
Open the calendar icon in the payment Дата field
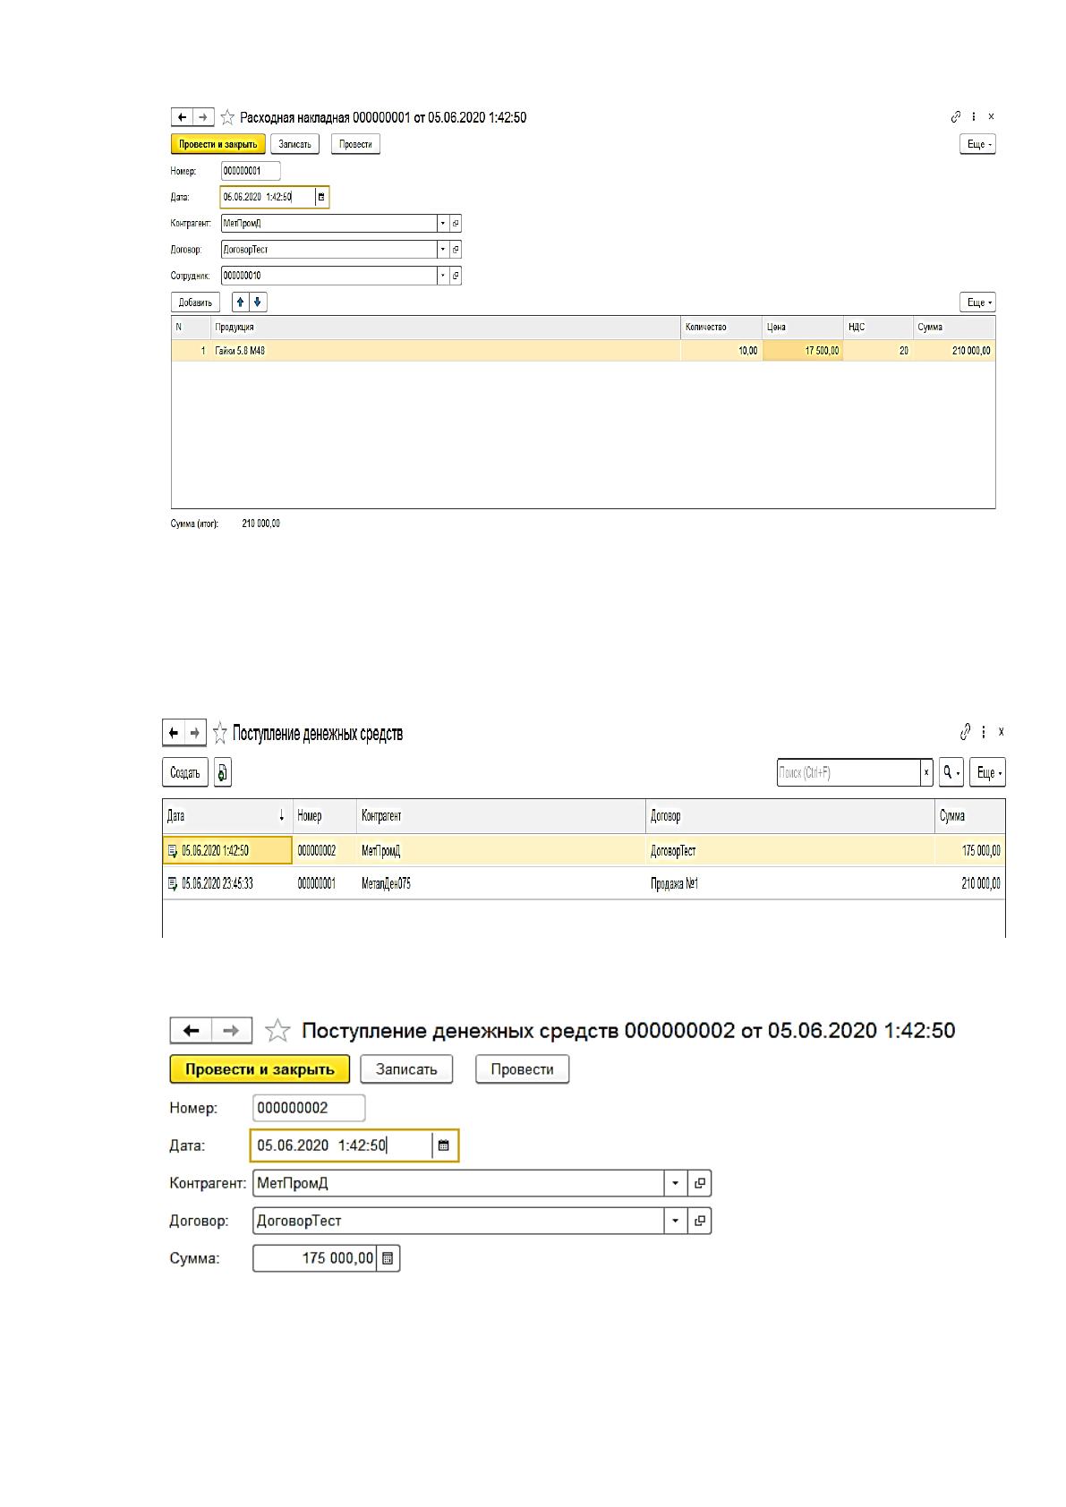(x=444, y=1145)
